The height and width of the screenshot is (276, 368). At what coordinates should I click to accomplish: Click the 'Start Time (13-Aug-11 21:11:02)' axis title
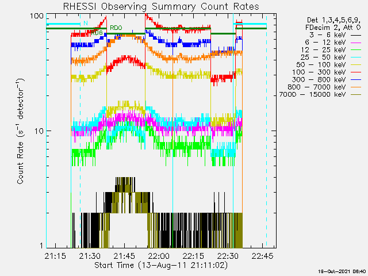point(161,266)
